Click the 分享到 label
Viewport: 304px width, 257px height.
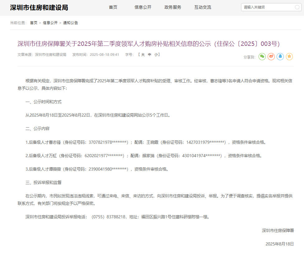coord(249,57)
